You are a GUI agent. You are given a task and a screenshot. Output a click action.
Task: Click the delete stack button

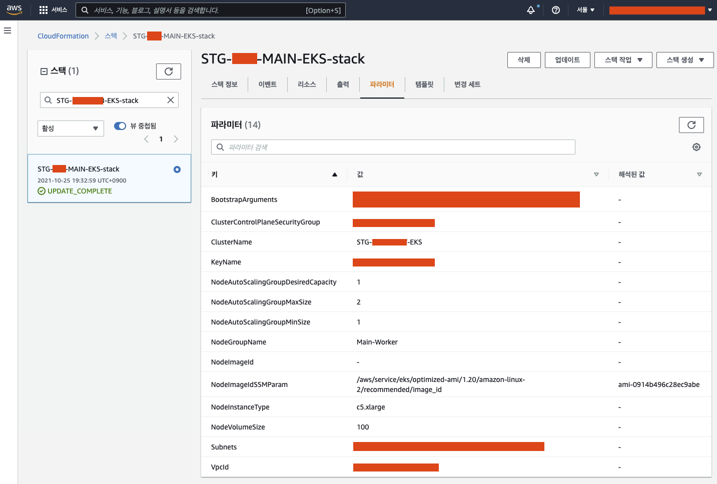pyautogui.click(x=524, y=60)
